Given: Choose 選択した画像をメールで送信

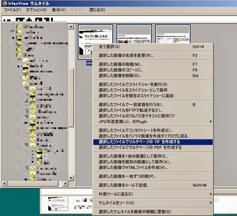Looking at the screenshot, I should coord(153,185).
